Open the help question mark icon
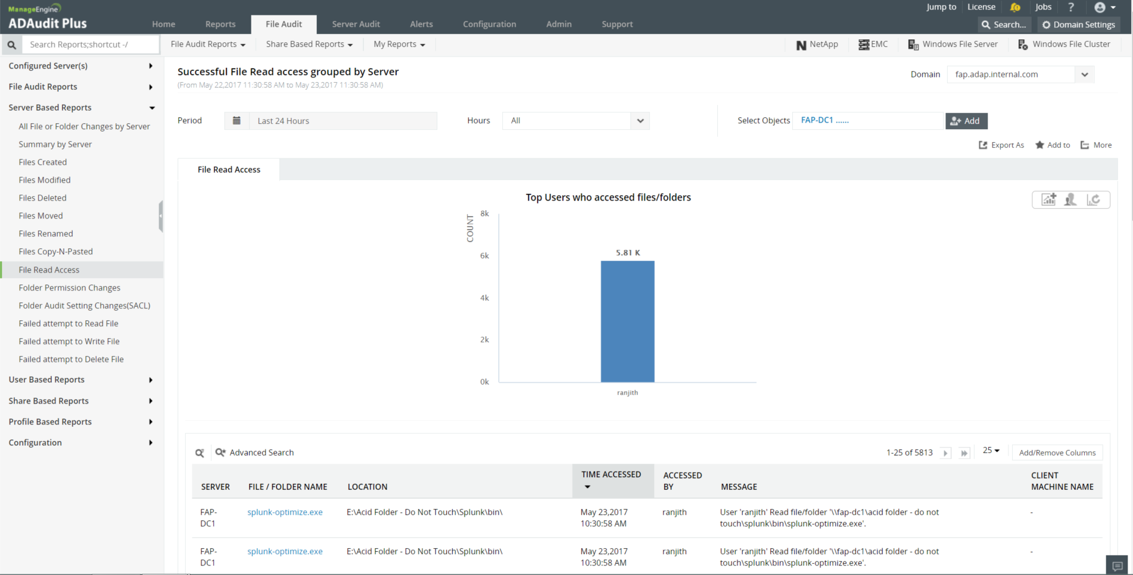1133x575 pixels. [x=1070, y=7]
